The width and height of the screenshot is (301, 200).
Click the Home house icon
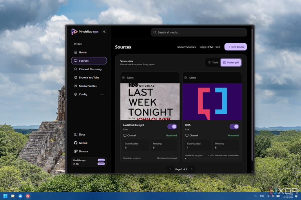(76, 52)
